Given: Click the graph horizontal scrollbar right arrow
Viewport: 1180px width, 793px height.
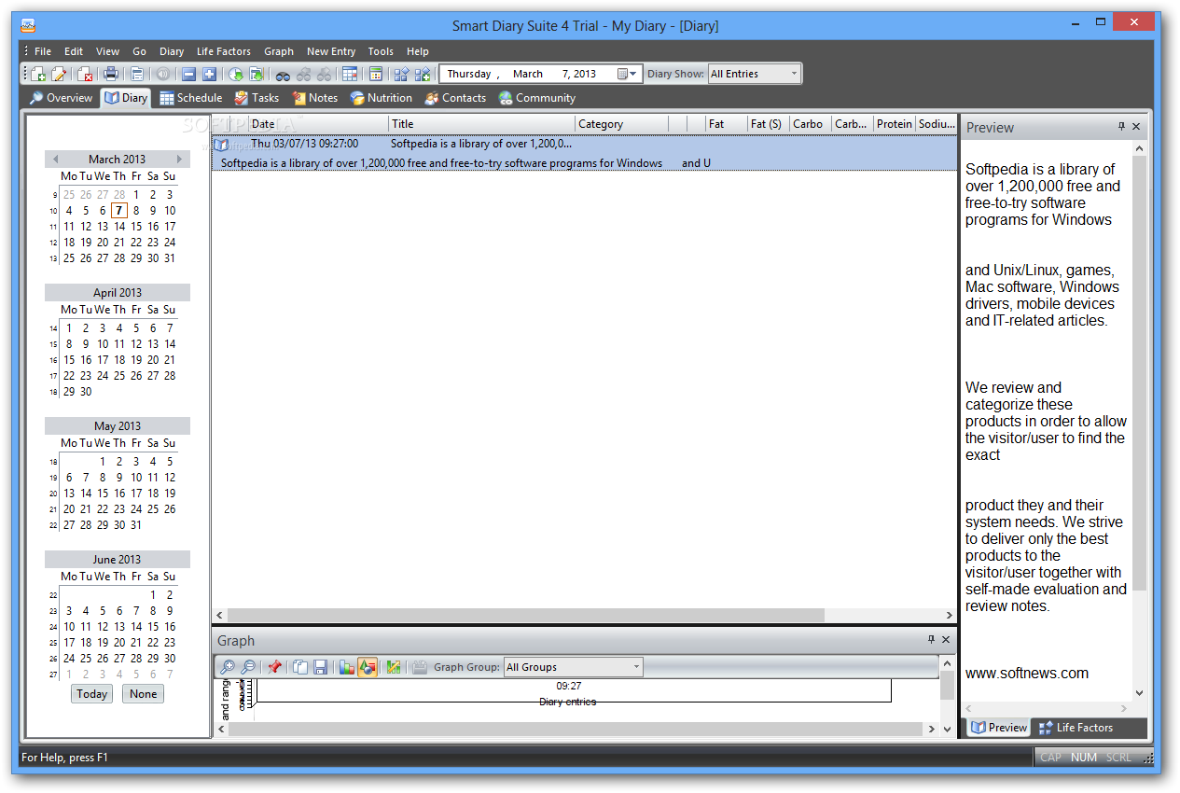Looking at the screenshot, I should [x=932, y=729].
